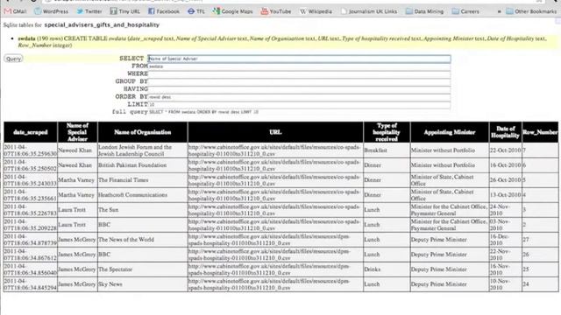Select the London Jewish Forum organisation cell
Image resolution: width=561 pixels, height=315 pixels.
pos(142,150)
